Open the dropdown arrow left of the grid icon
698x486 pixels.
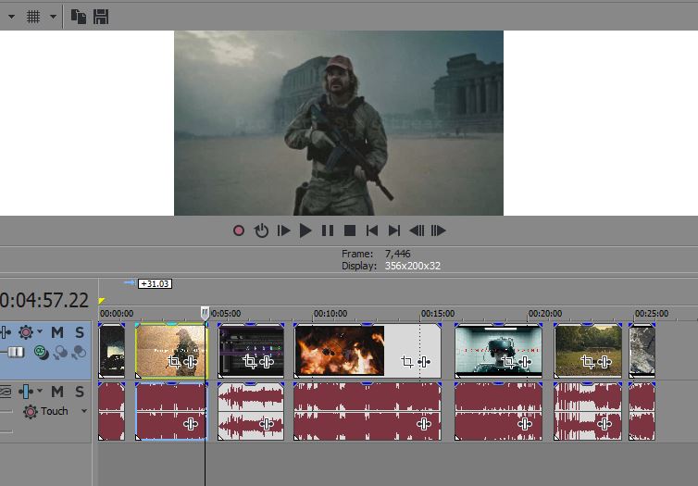(x=12, y=17)
